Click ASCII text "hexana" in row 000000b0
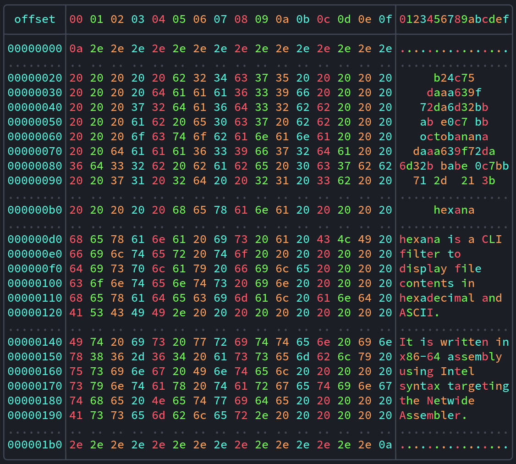This screenshot has height=464, width=516. coord(454,210)
